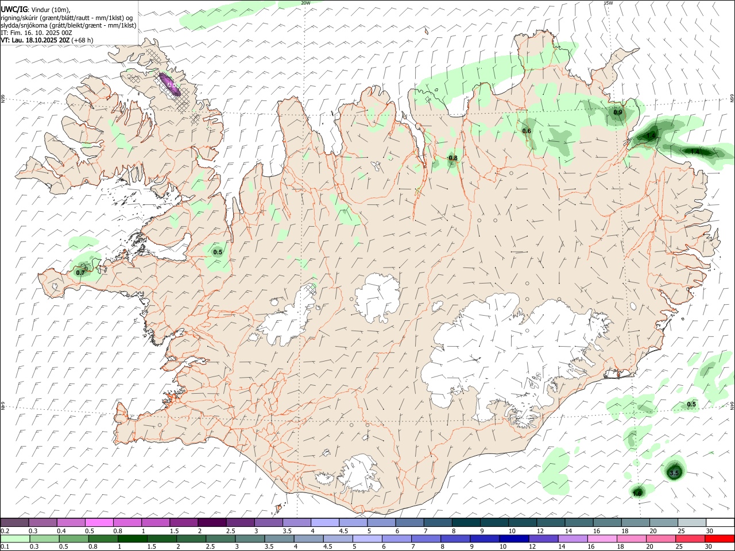Click the '0.9' precipitation value in the northeast
The image size is (735, 551).
tap(618, 112)
